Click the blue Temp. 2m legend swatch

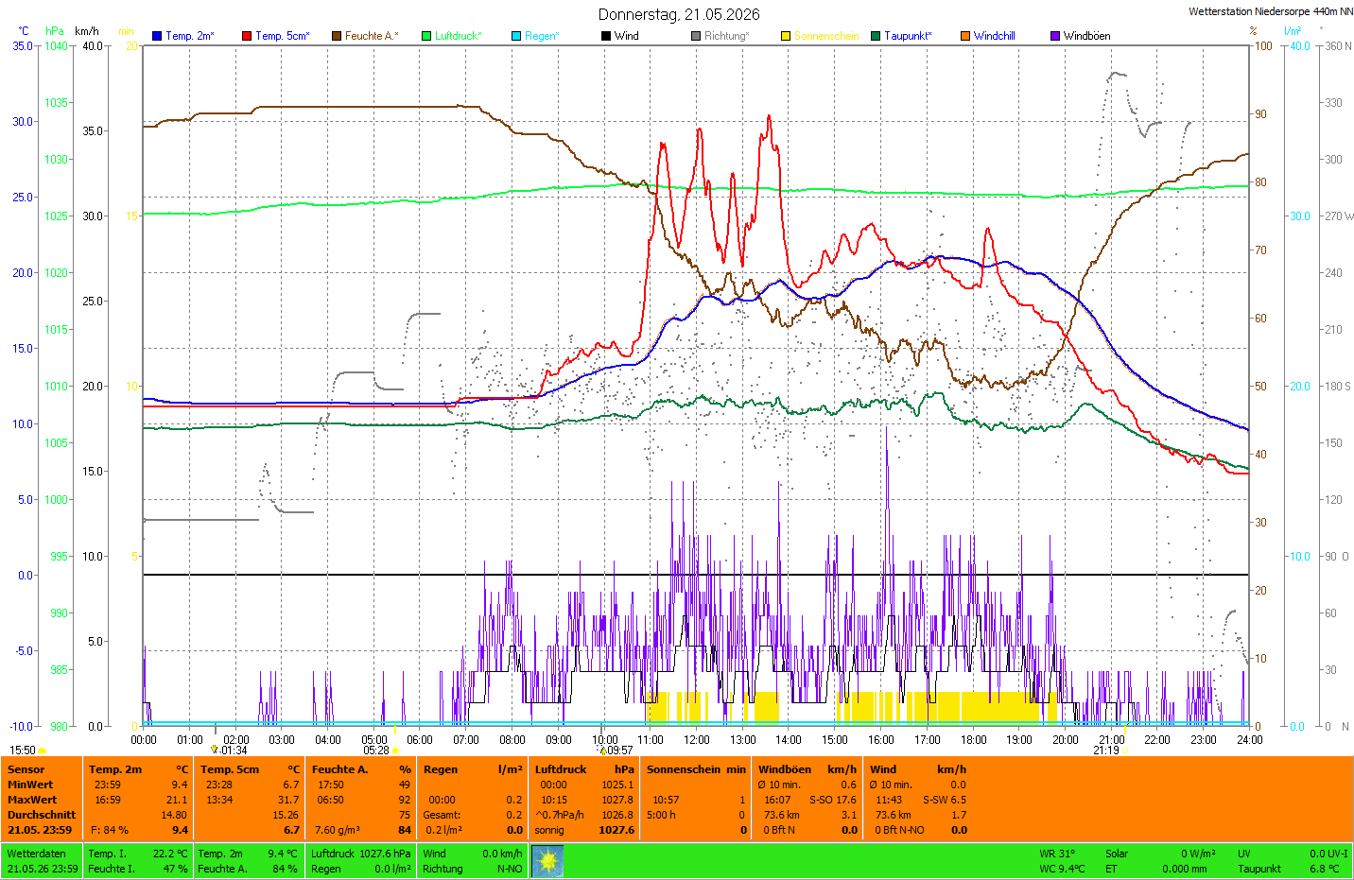[x=157, y=36]
